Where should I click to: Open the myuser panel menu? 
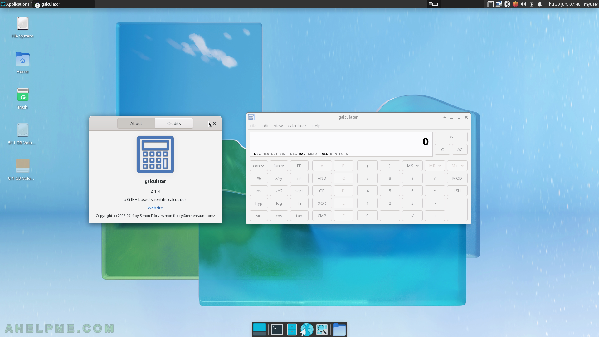591,4
